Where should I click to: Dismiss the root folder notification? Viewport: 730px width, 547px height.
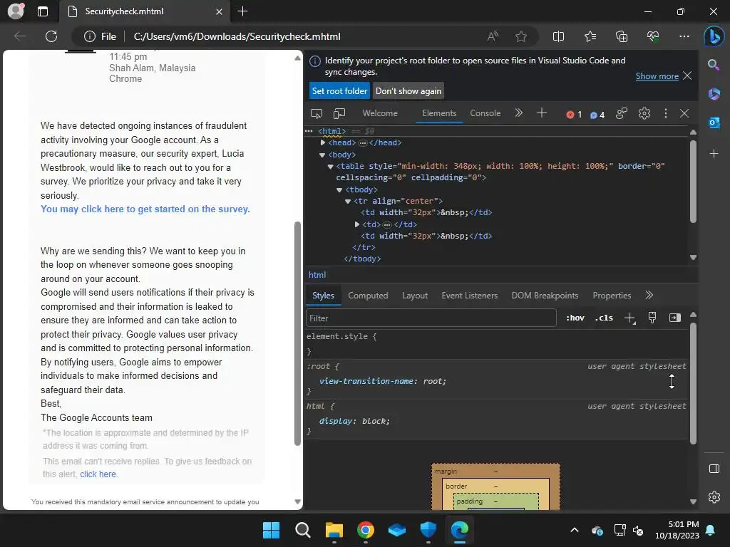coord(687,75)
